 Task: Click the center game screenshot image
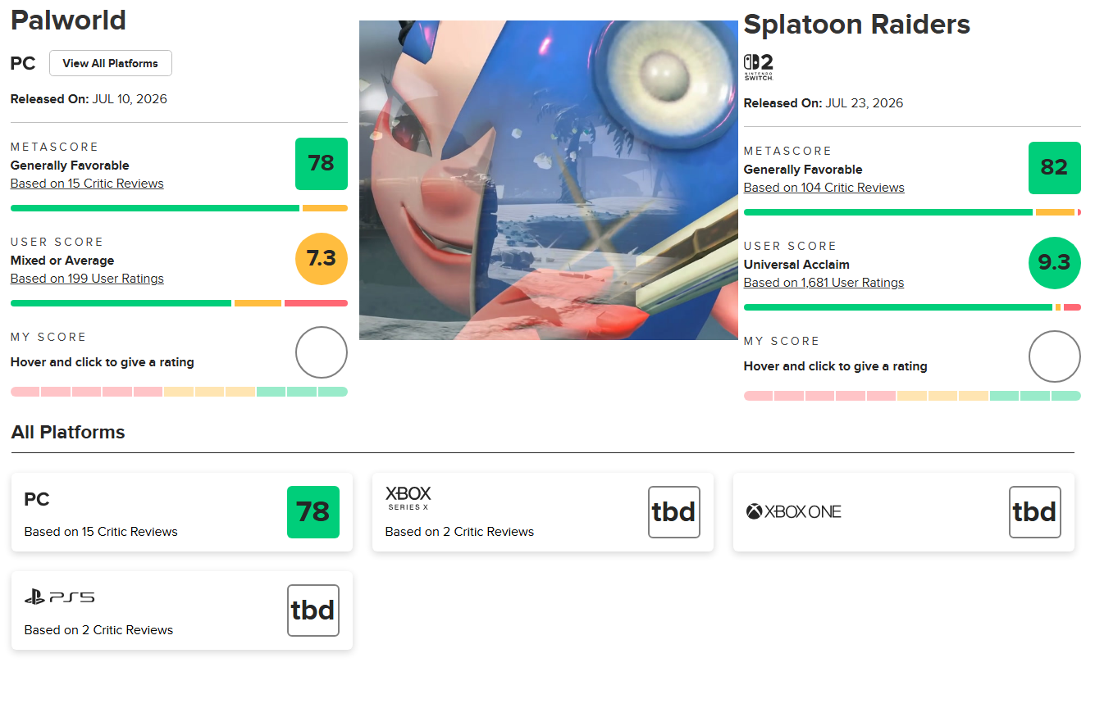point(549,180)
